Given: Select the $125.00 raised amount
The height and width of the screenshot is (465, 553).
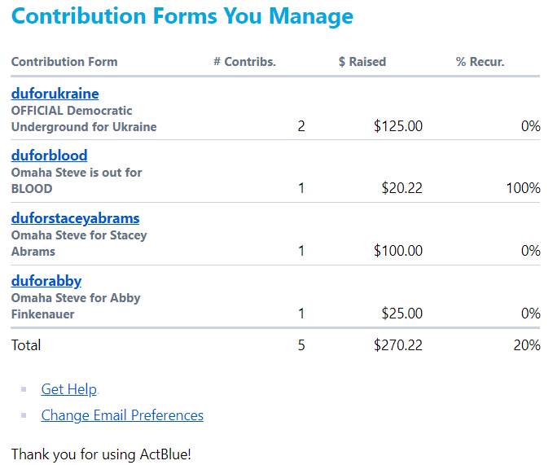Looking at the screenshot, I should coord(398,126).
